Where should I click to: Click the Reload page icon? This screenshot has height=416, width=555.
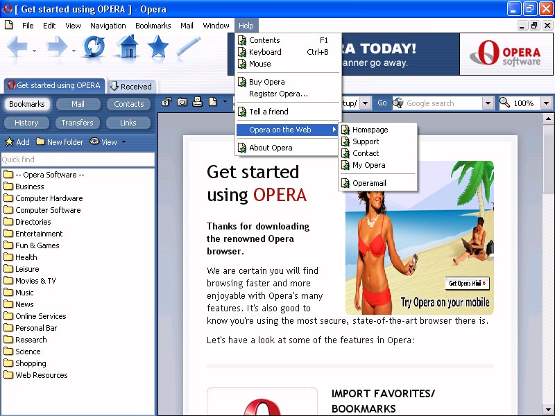pos(94,47)
